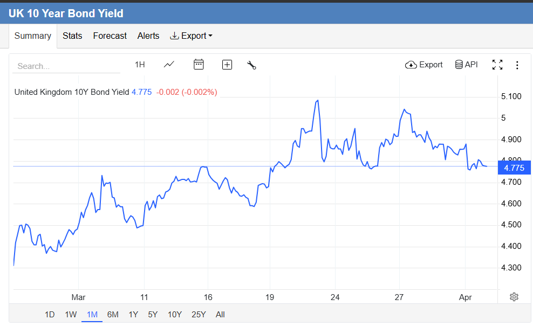533x327 pixels.
Task: Select the 1W time range
Action: tap(71, 315)
